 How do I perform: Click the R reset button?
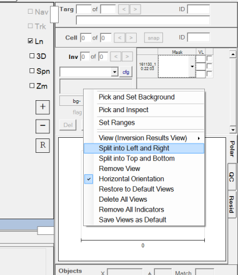[42, 145]
